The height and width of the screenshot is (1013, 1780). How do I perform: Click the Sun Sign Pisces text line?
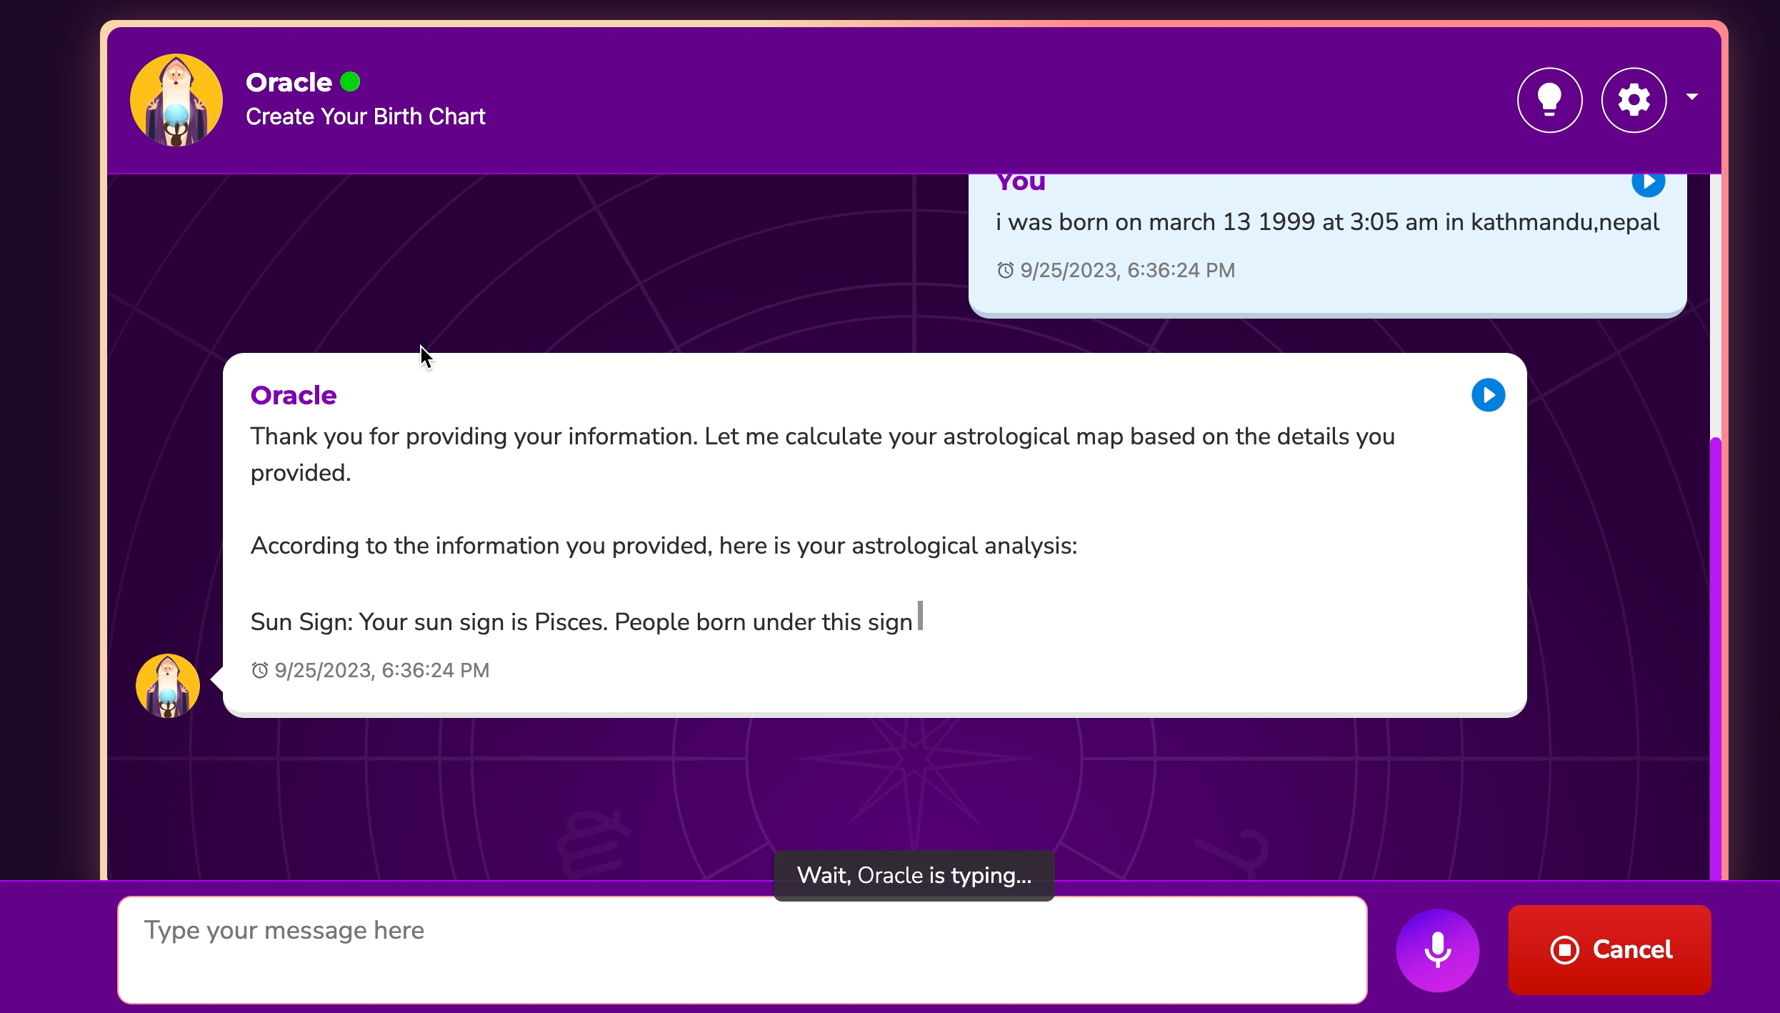tap(581, 622)
